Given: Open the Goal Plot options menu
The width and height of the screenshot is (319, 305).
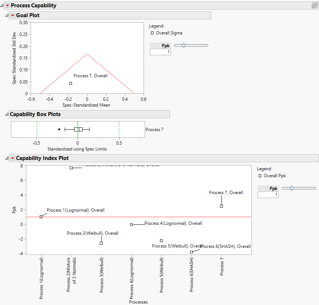Looking at the screenshot, I should [14, 15].
